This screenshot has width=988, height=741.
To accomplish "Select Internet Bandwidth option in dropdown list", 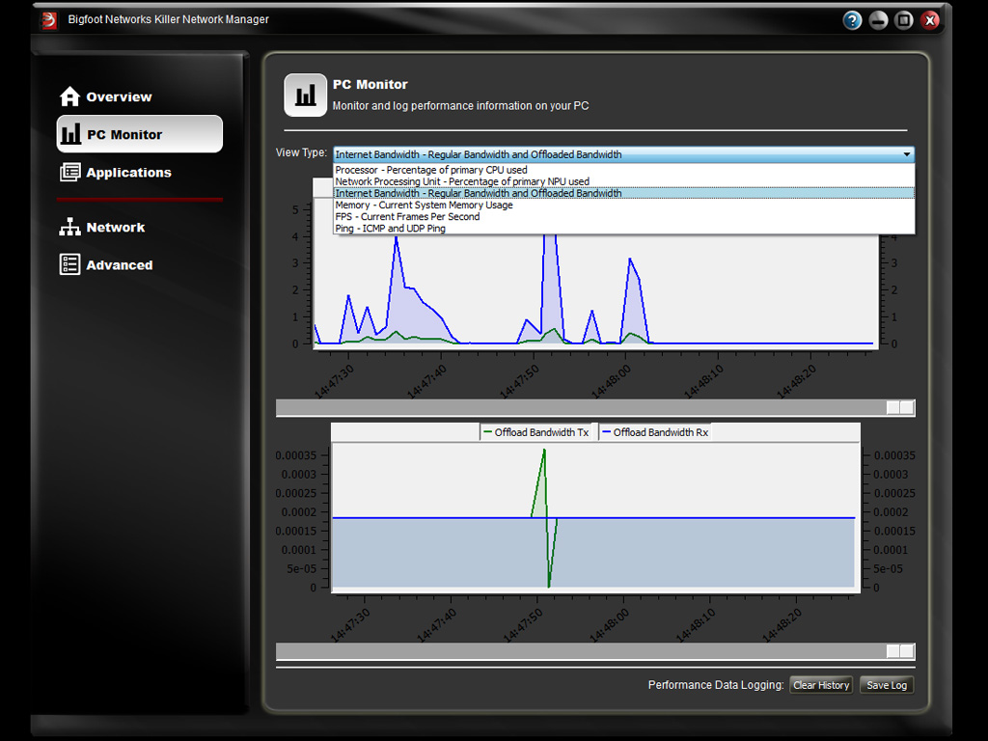I will 623,193.
